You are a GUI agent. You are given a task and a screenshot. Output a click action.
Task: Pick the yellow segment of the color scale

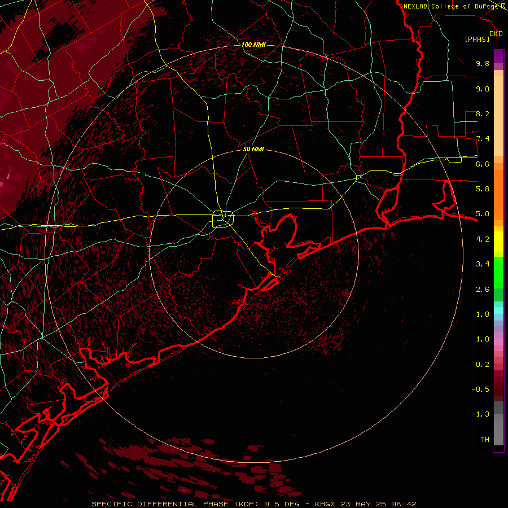click(498, 242)
